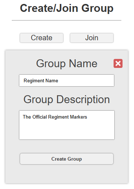The height and width of the screenshot is (189, 134).
Task: Choose Join to join an existing group
Action: click(92, 38)
